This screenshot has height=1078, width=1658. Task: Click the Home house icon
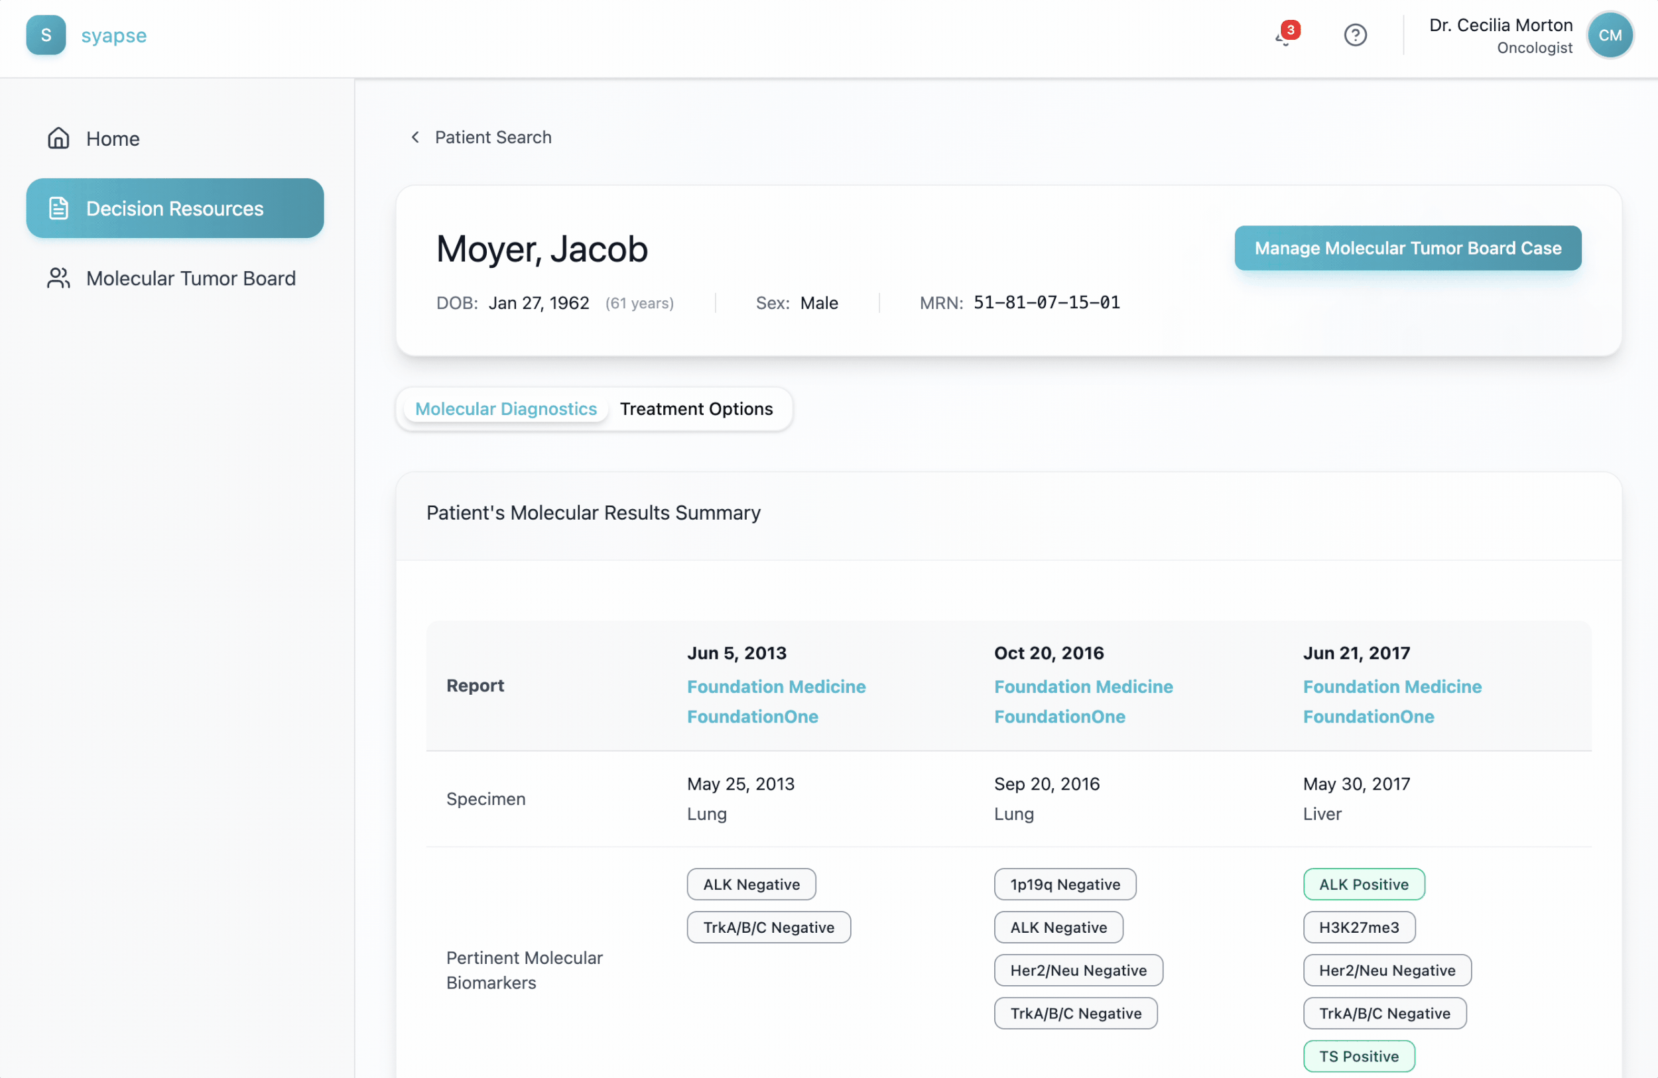(x=58, y=139)
